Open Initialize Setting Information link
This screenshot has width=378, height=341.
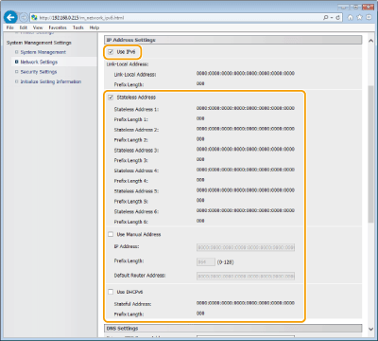[51, 81]
